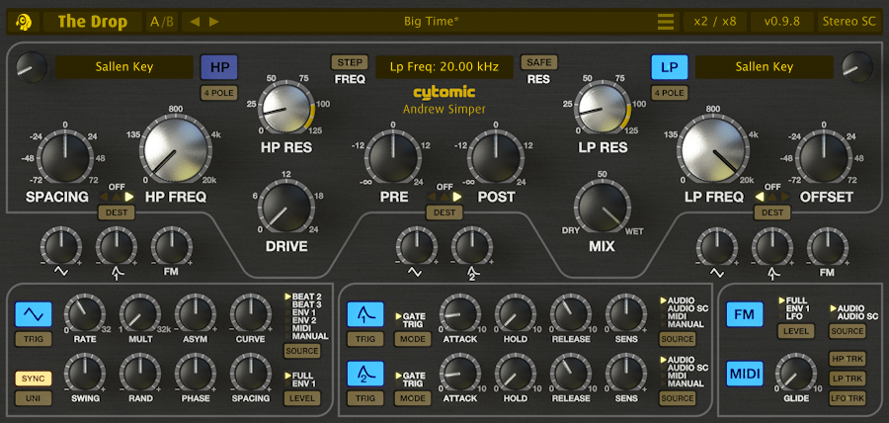
Task: Cycle Envelope 1 MODE button
Action: (x=413, y=339)
